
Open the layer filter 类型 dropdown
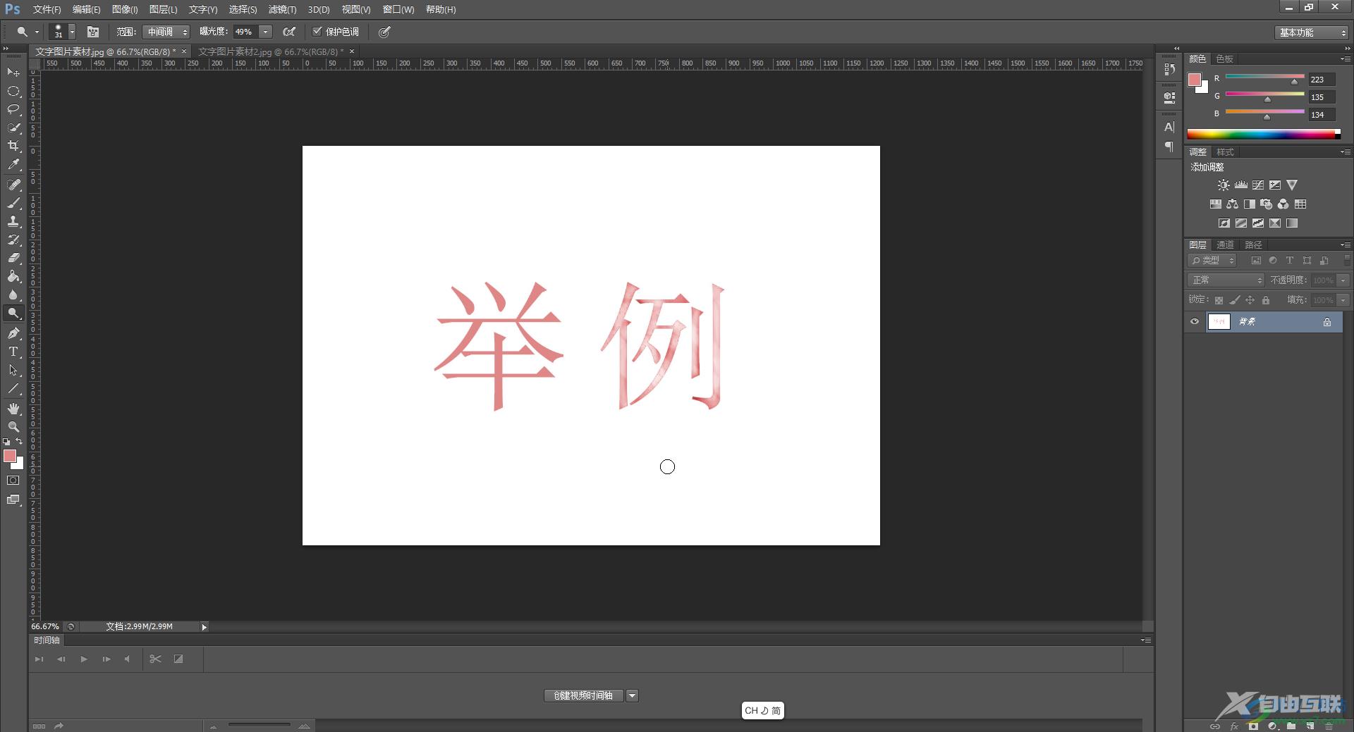point(1213,261)
